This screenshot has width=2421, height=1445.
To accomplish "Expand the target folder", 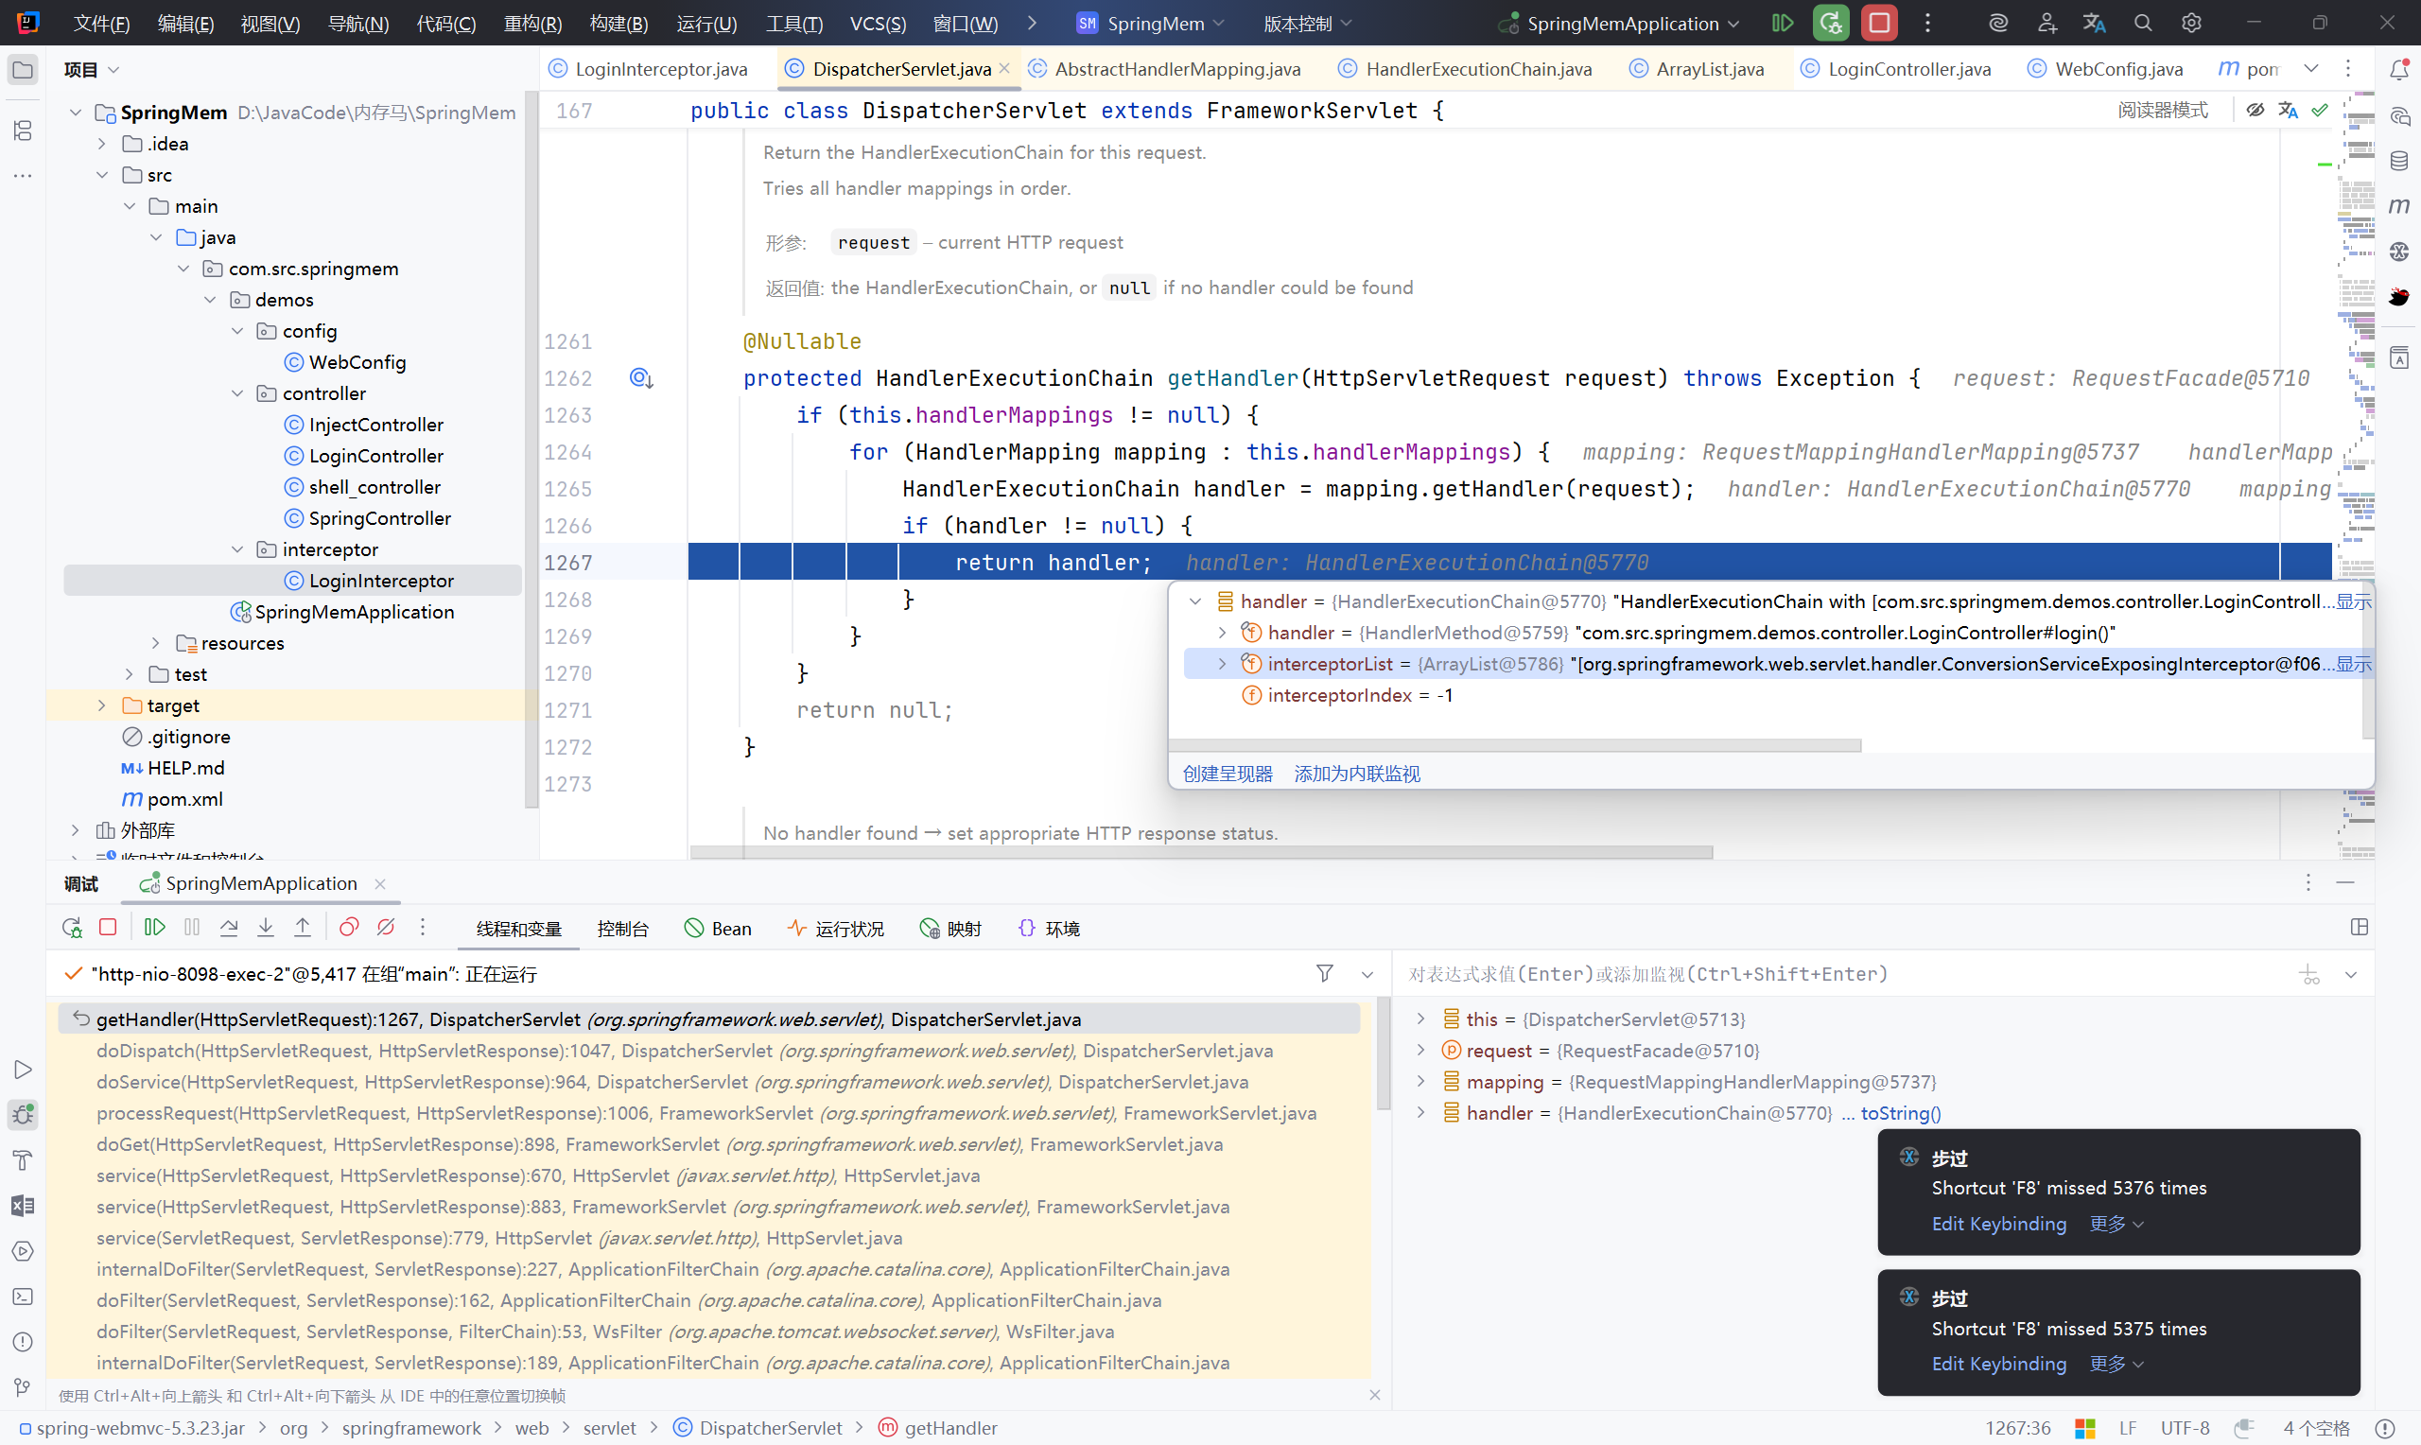I will coord(102,705).
